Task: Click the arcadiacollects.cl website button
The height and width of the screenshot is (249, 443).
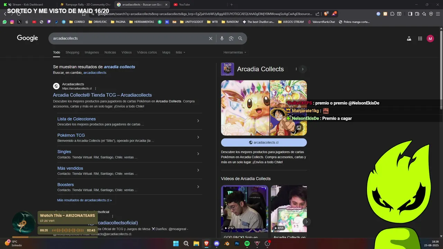Action: [x=264, y=142]
